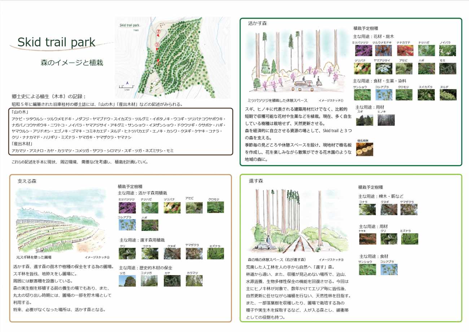
Task: Click the large Skid trail park title
Action: click(x=56, y=42)
